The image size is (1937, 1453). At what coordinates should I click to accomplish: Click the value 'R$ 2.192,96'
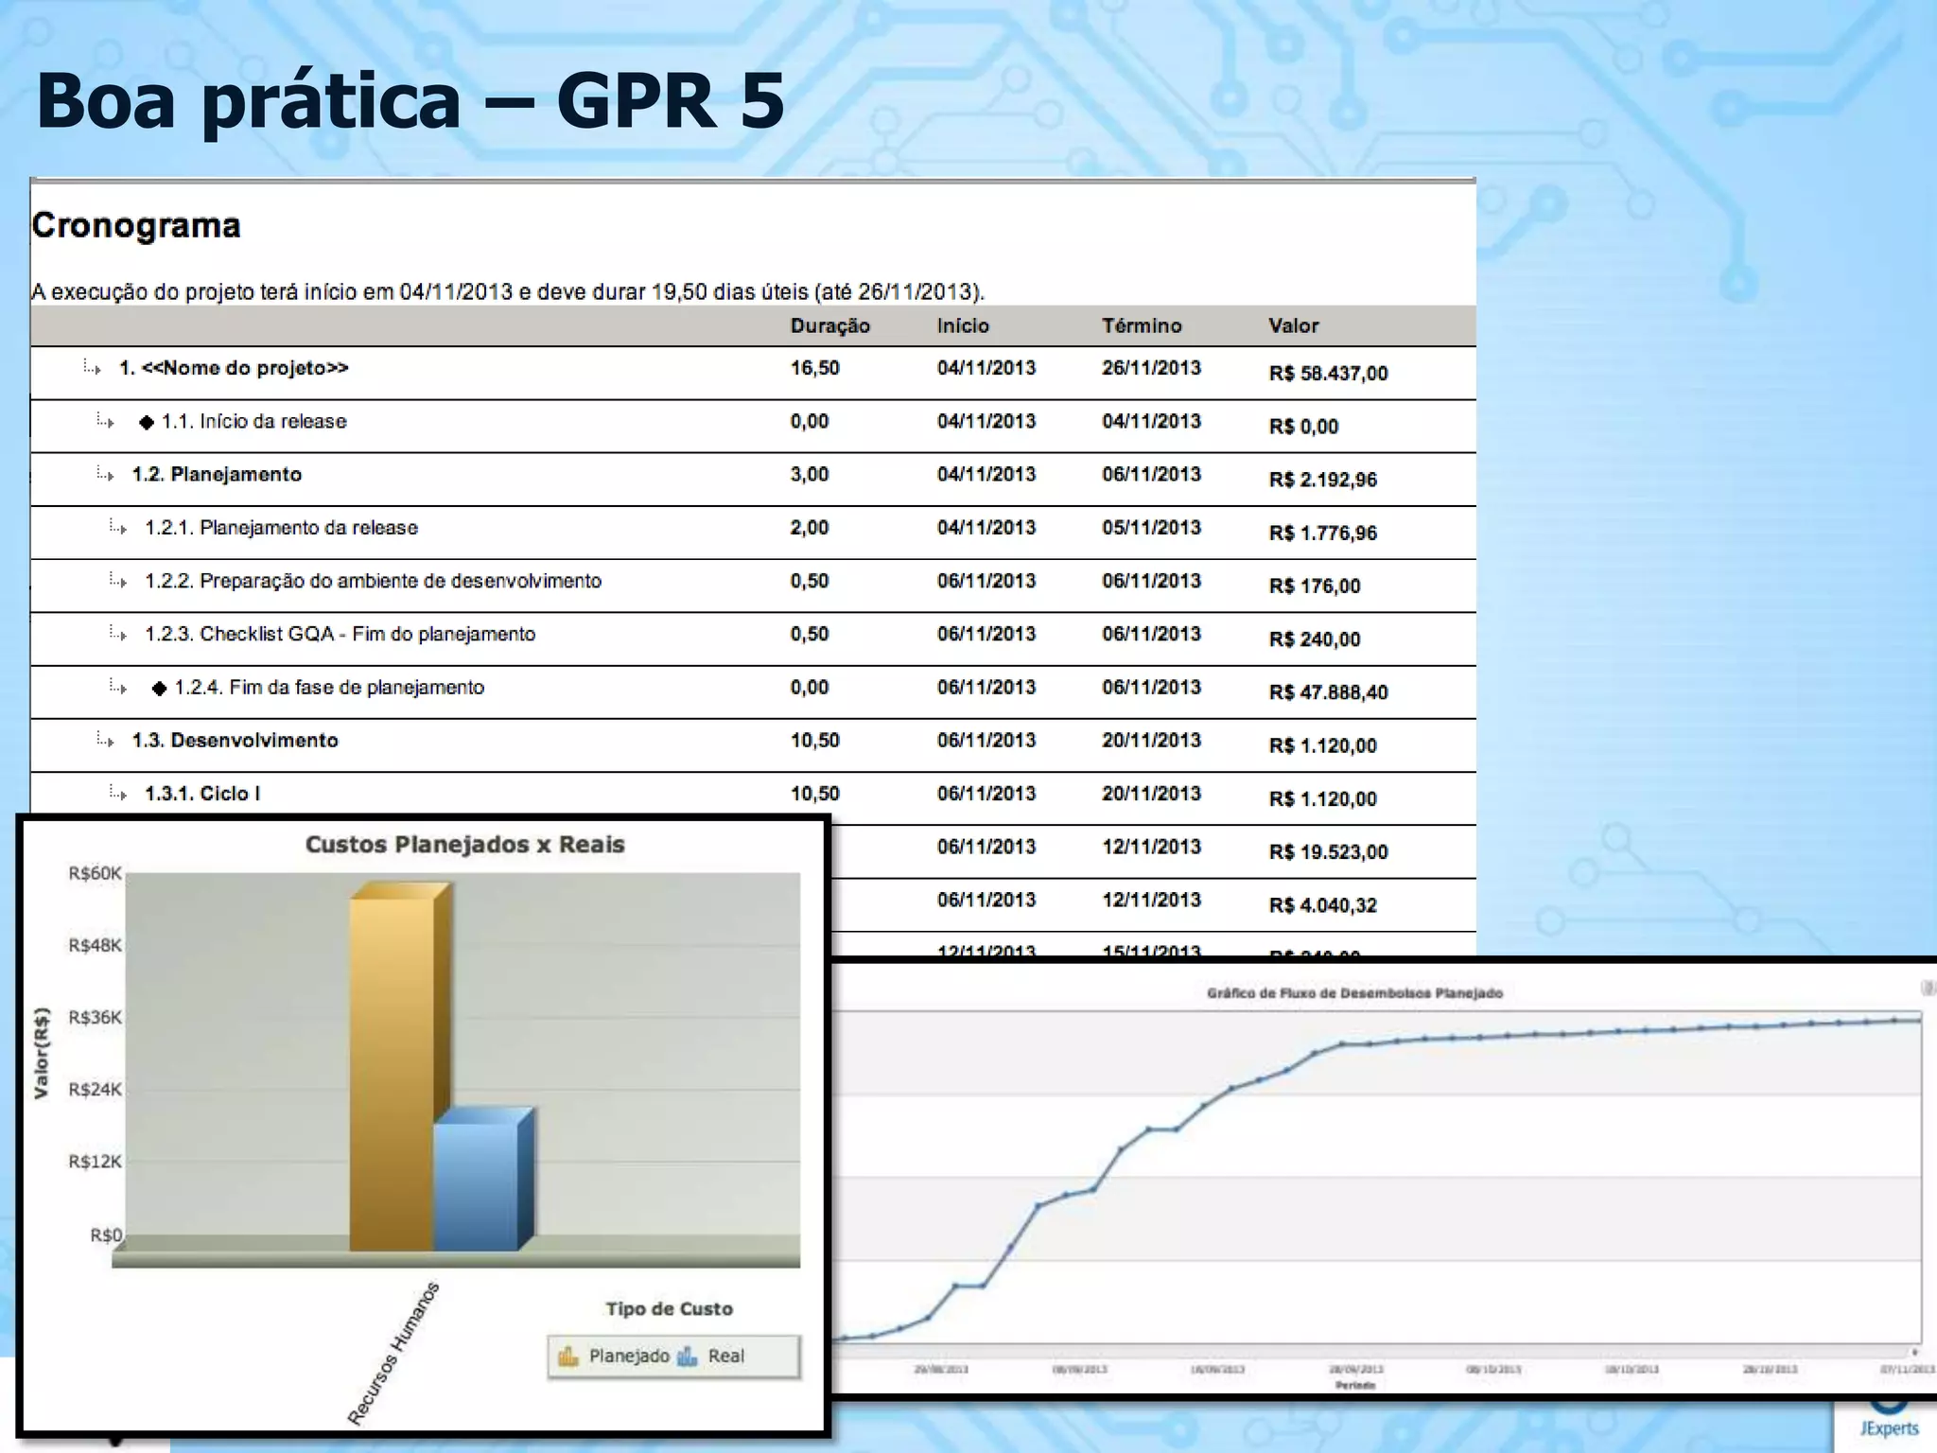coord(1322,480)
